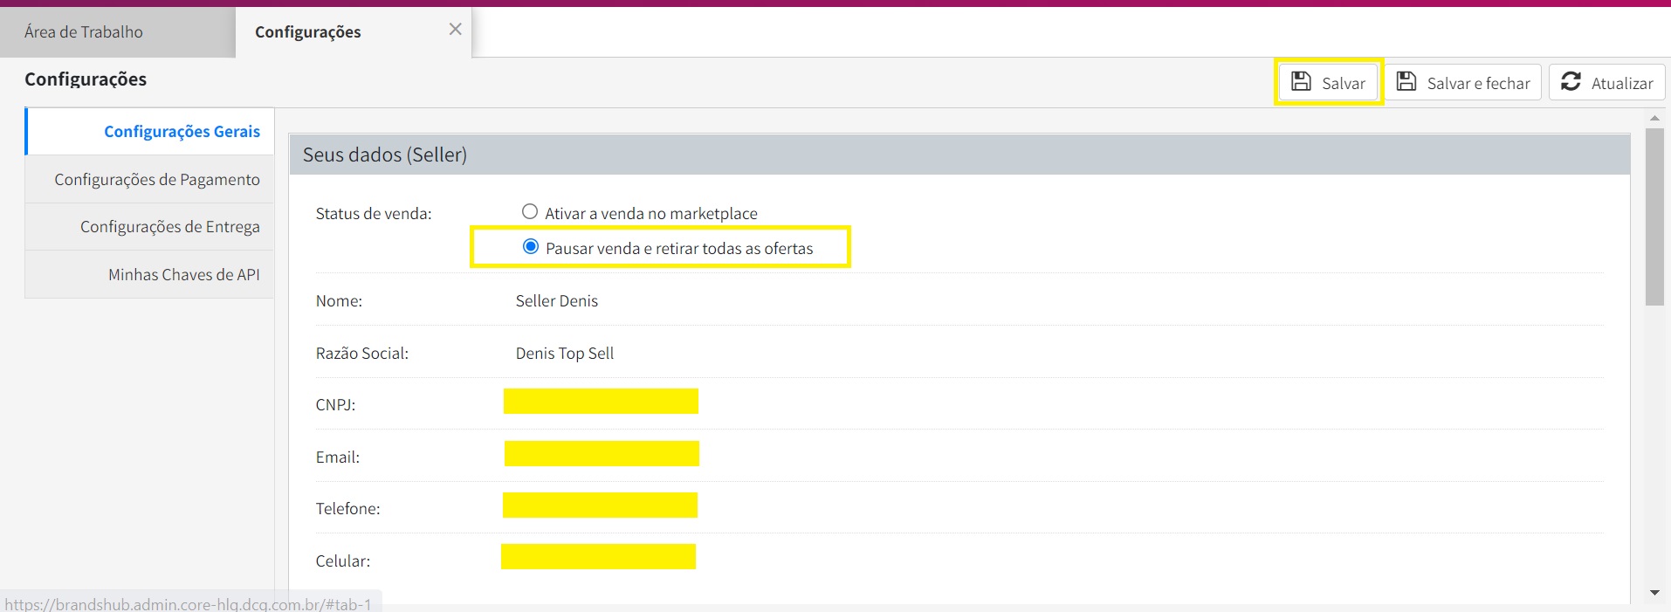This screenshot has width=1671, height=612.
Task: Open Configurações de Entrega section
Action: (x=150, y=226)
